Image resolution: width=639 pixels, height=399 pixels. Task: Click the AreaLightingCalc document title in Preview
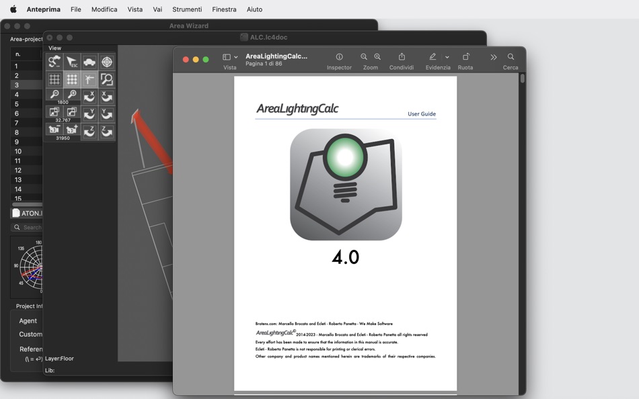(x=276, y=56)
